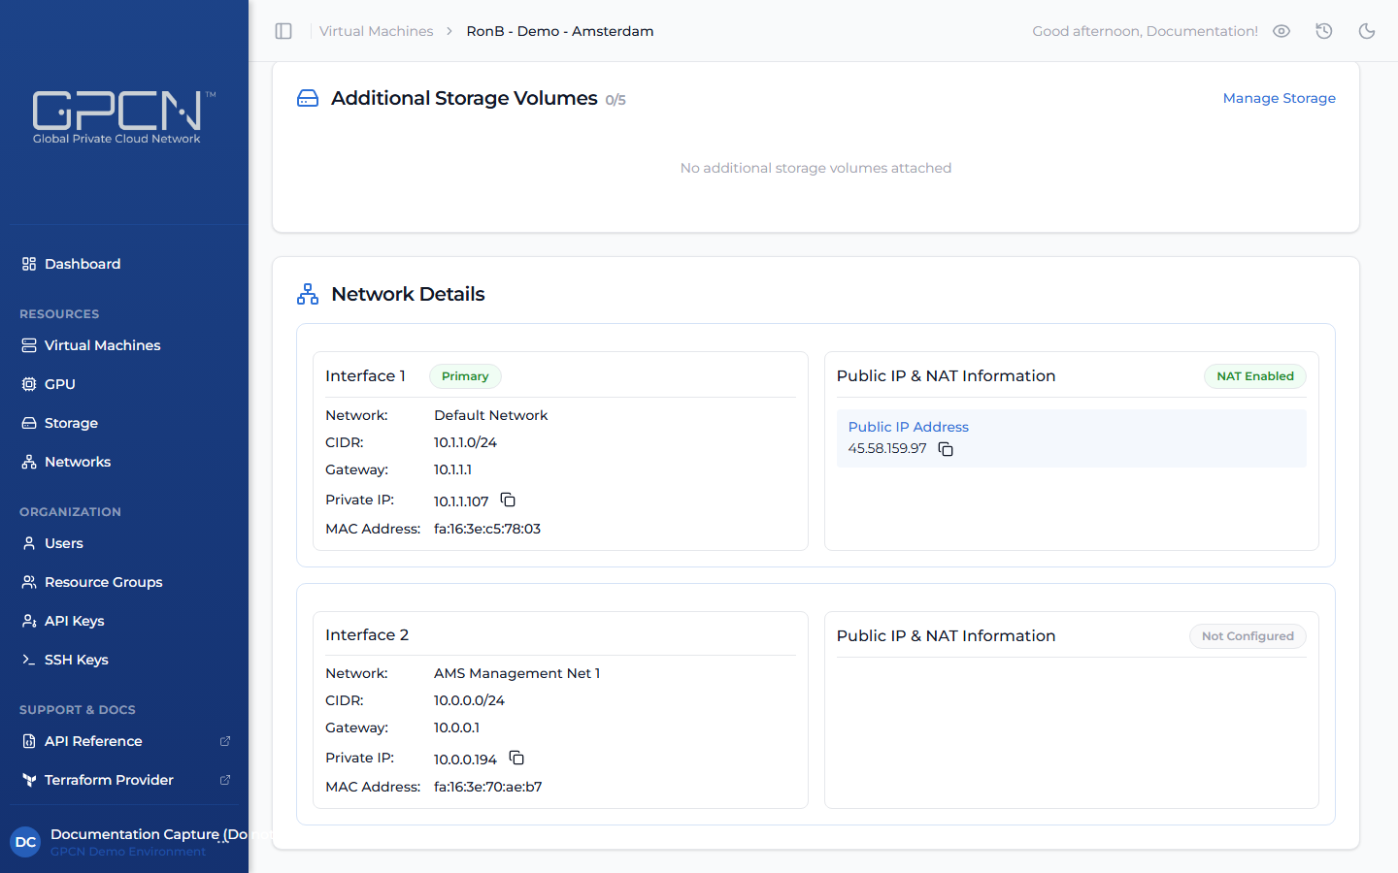Viewport: 1398px width, 873px height.
Task: Click external link icon beside Terraform Provider
Action: click(x=225, y=780)
